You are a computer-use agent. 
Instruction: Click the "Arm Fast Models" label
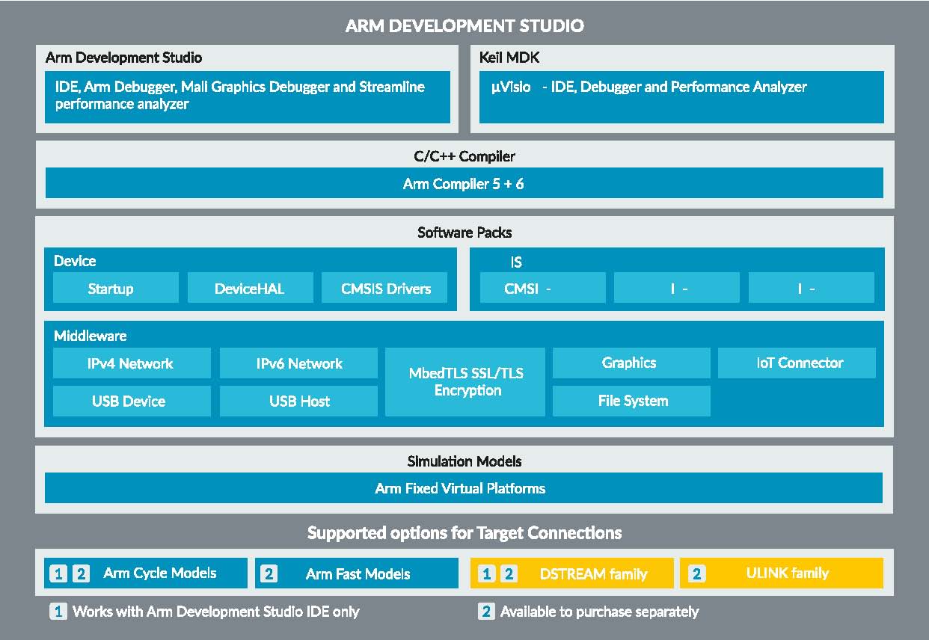coord(358,574)
